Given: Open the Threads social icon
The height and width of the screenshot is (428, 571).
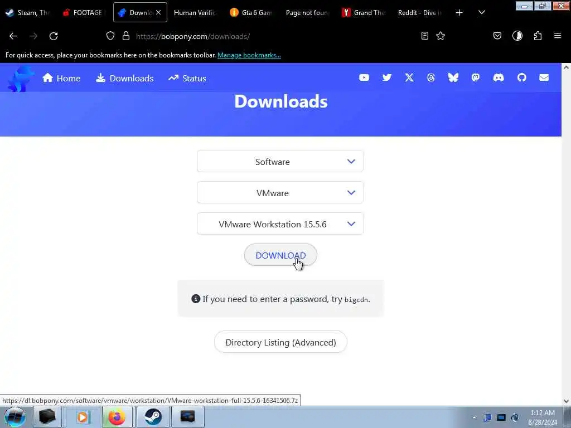Looking at the screenshot, I should tap(431, 77).
